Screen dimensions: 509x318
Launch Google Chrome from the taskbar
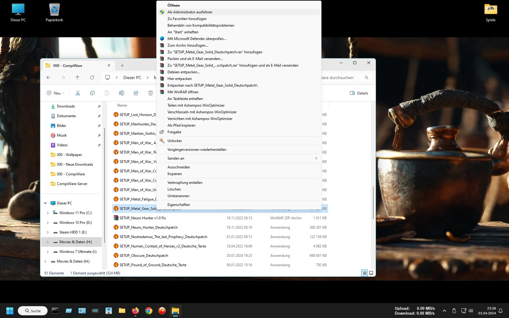pyautogui.click(x=149, y=311)
